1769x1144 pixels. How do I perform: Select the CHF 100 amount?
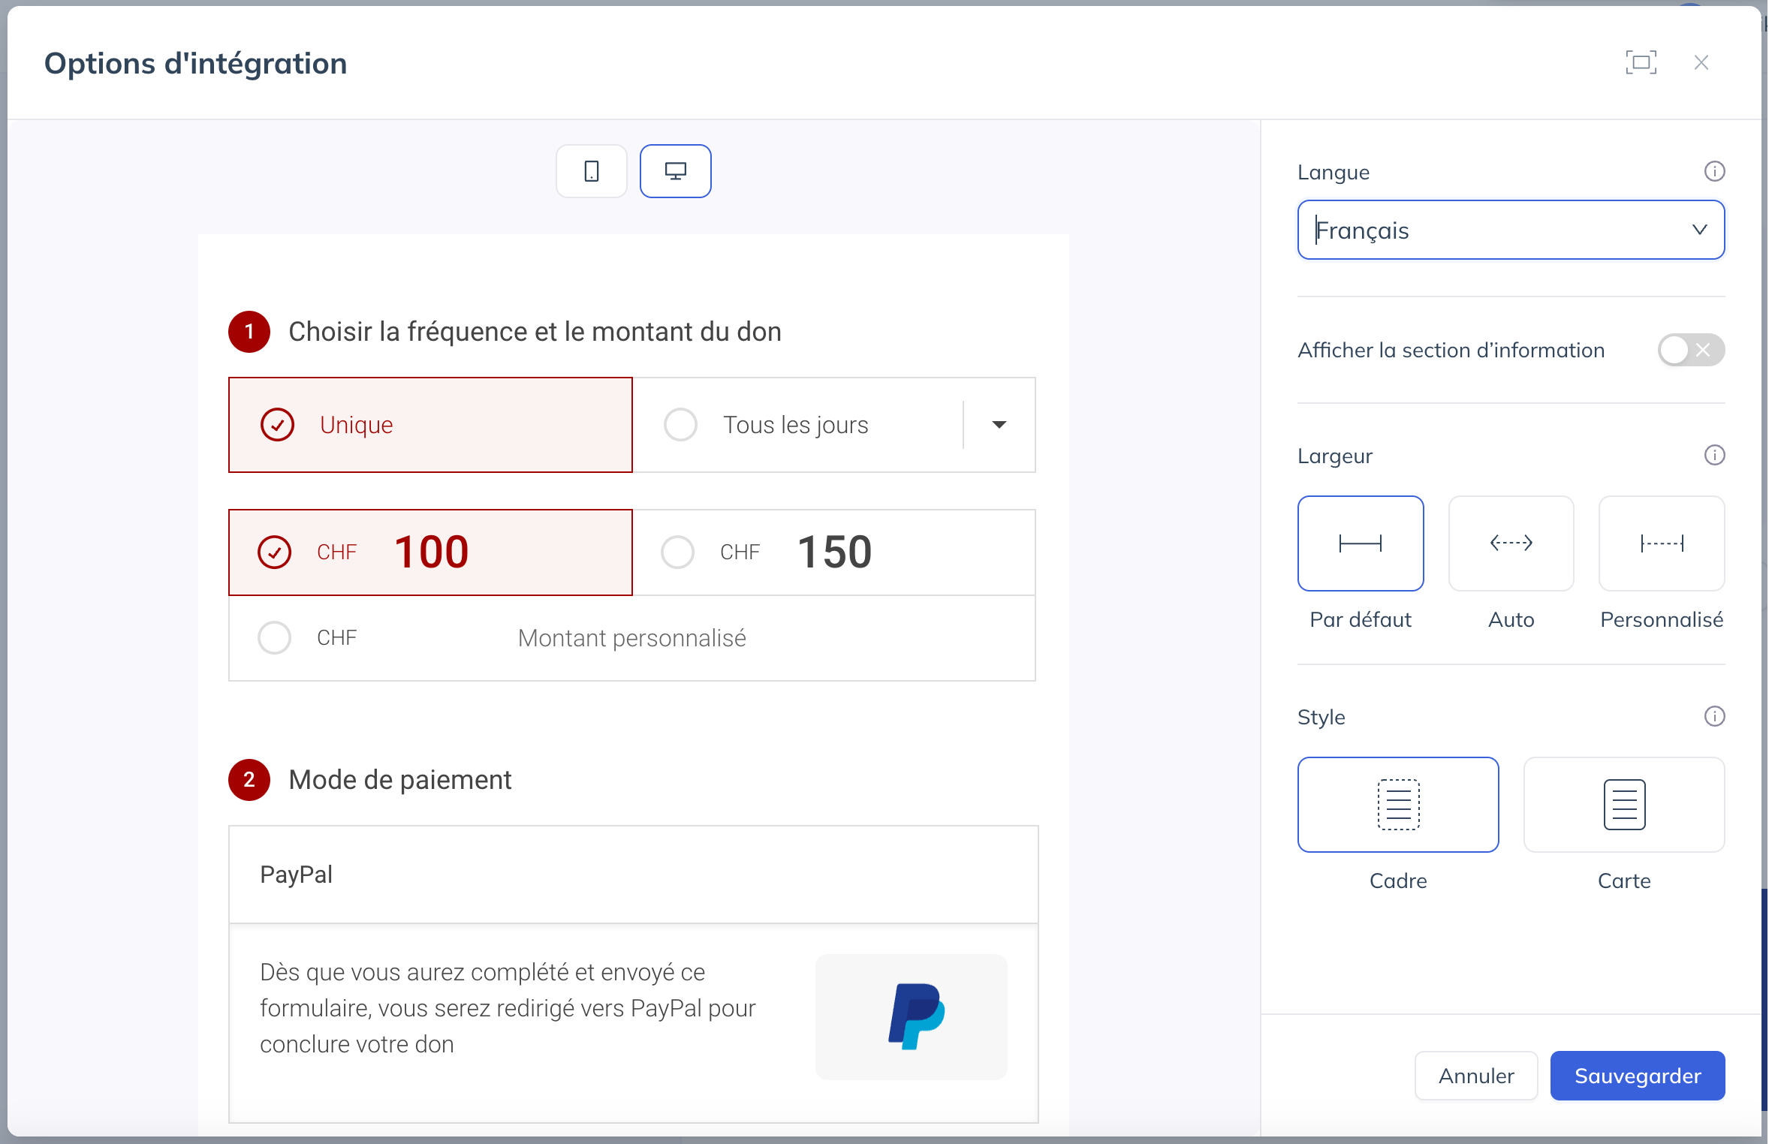[430, 552]
